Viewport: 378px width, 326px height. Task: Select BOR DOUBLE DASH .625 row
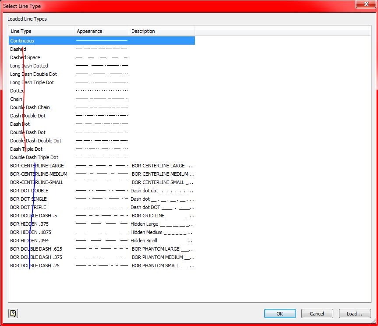tap(102, 249)
